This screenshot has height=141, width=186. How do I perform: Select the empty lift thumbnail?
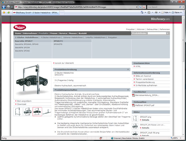coord(18,111)
